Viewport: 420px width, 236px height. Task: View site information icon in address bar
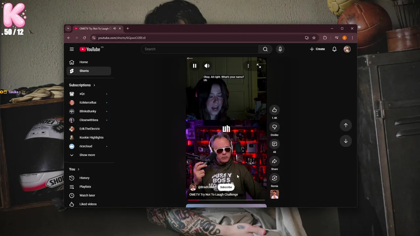(94, 38)
